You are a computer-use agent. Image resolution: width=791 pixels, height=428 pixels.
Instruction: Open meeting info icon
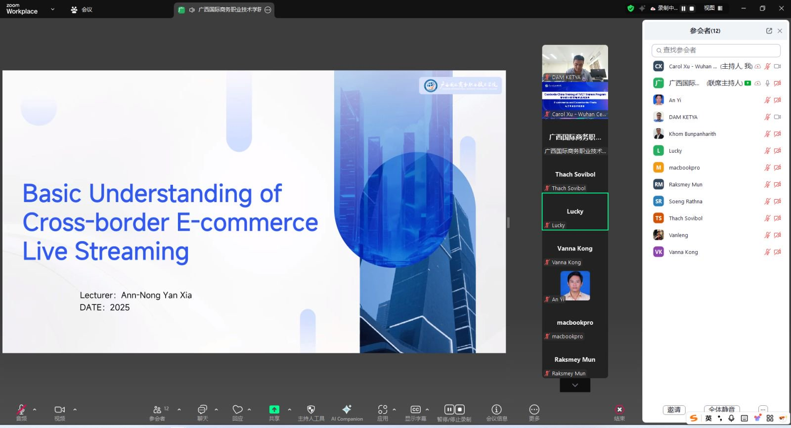tap(496, 410)
